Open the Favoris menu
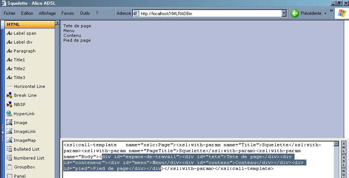 (x=68, y=13)
